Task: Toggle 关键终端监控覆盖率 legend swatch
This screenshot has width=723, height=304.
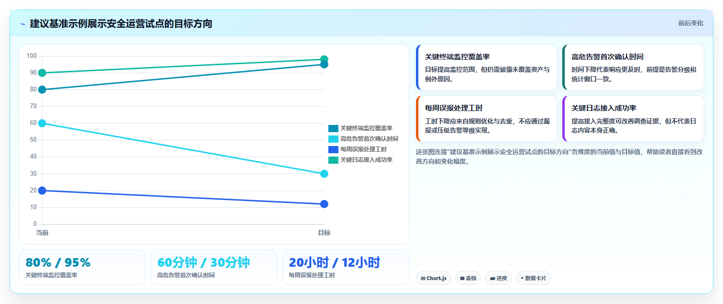Action: 333,128
